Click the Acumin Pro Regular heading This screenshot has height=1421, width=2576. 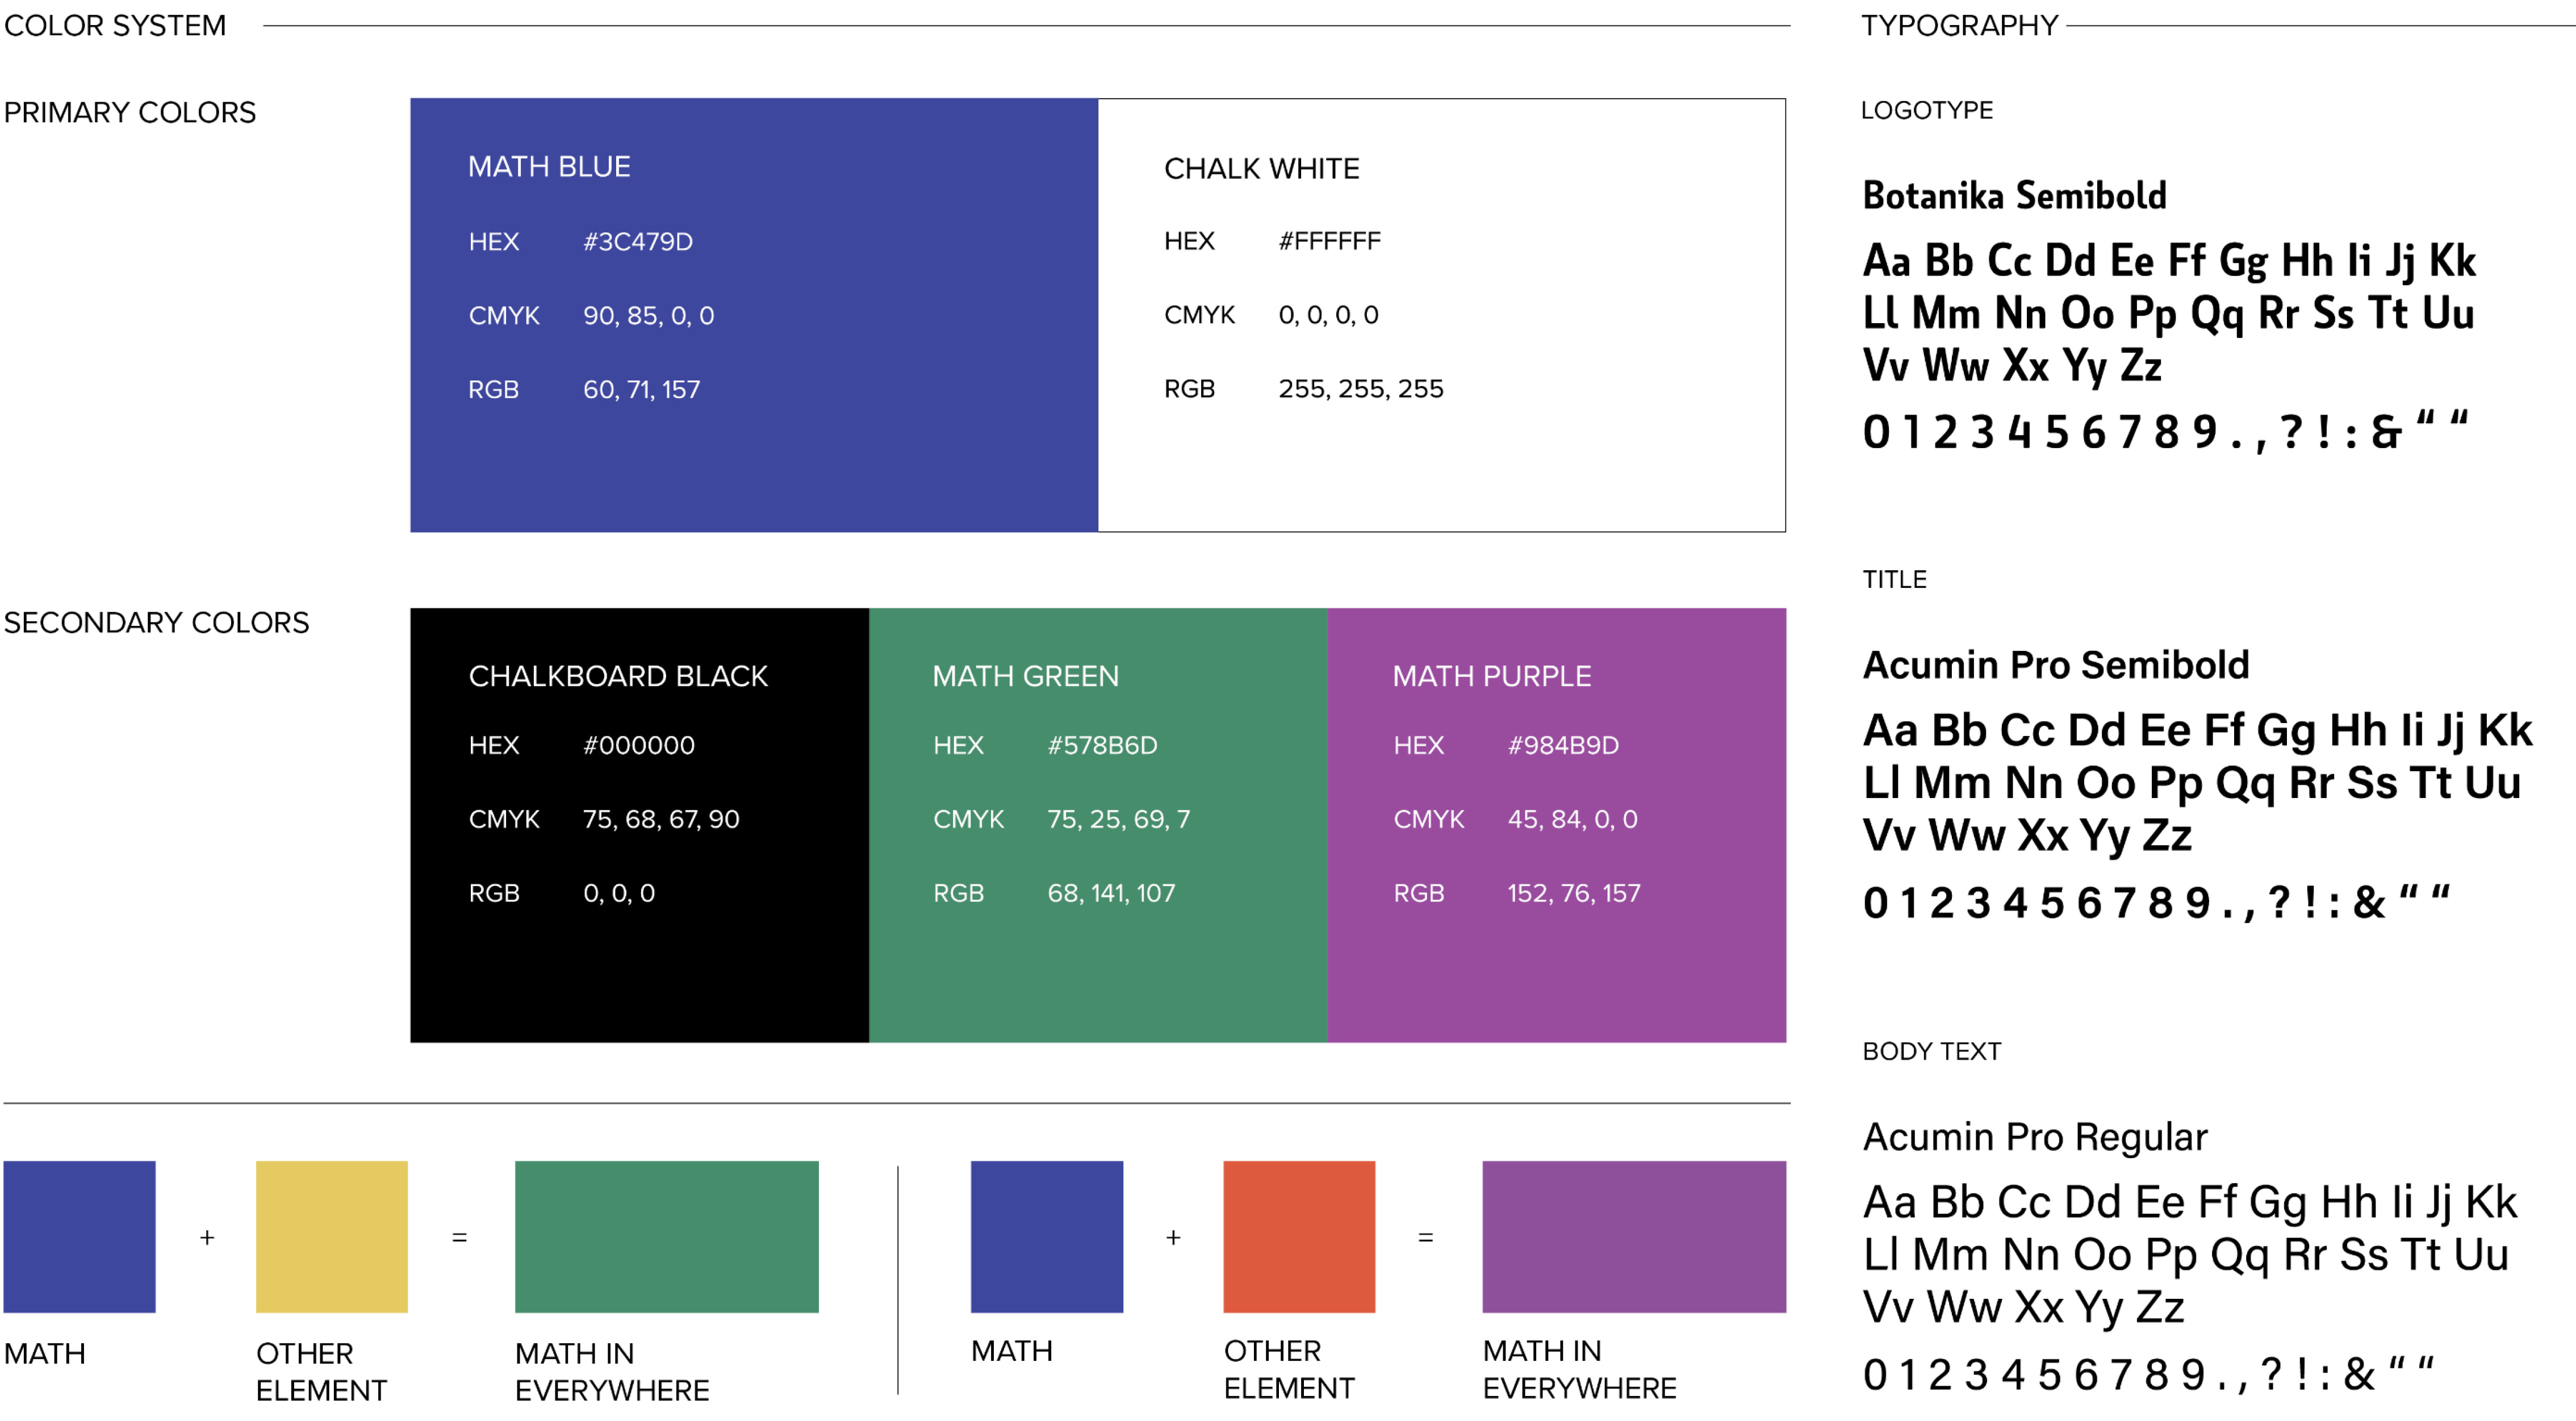pyautogui.click(x=2034, y=1137)
